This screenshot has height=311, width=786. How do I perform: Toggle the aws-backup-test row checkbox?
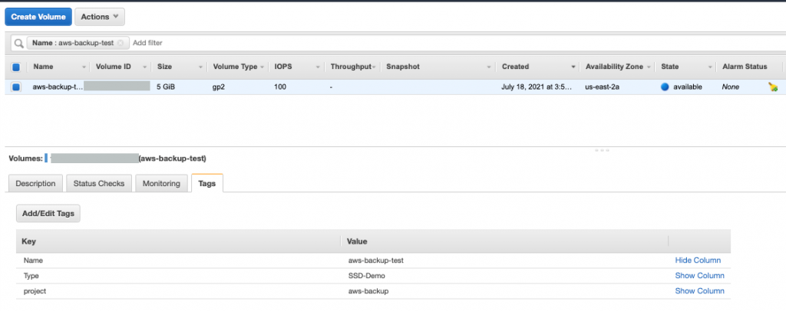(x=15, y=87)
